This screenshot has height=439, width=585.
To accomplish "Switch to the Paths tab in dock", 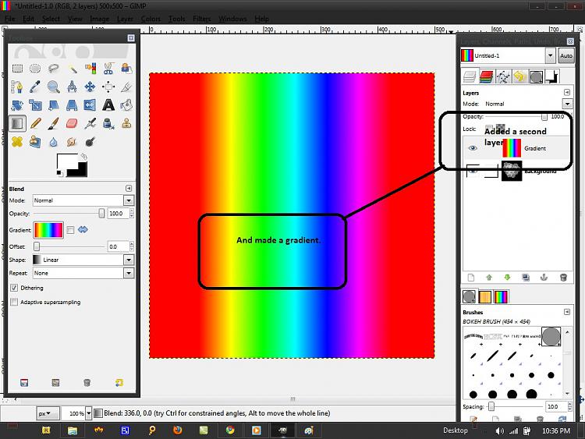I will (503, 76).
